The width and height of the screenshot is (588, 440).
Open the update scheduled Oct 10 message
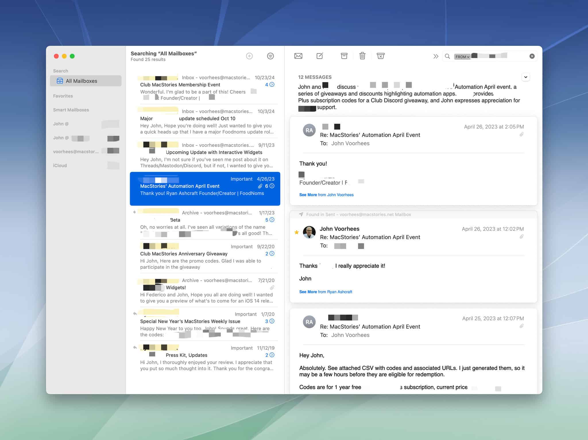click(205, 121)
